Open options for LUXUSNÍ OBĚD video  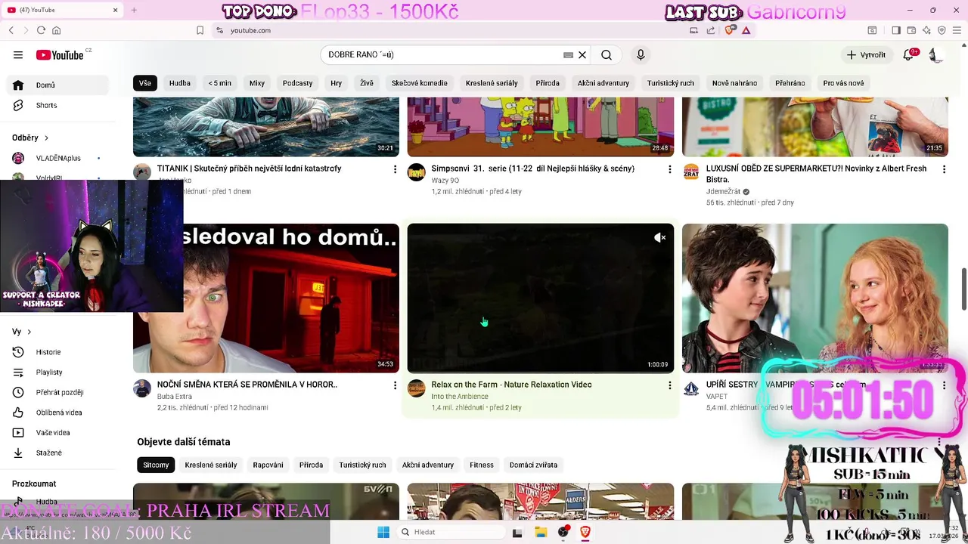944,169
